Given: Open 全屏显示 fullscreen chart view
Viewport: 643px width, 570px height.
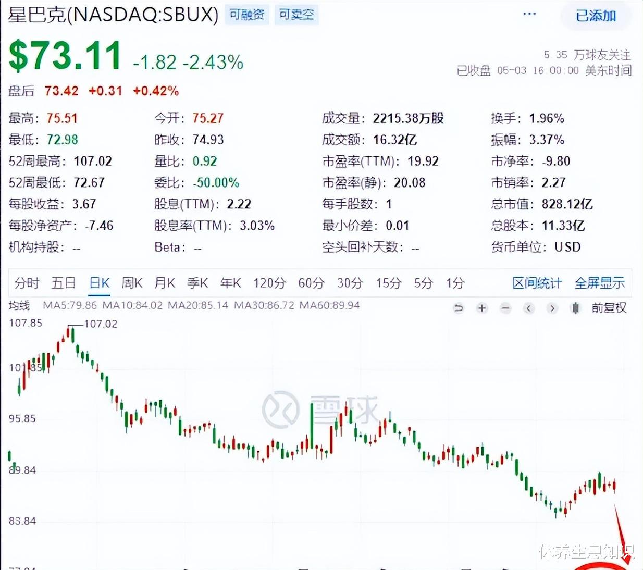Looking at the screenshot, I should click(x=599, y=283).
